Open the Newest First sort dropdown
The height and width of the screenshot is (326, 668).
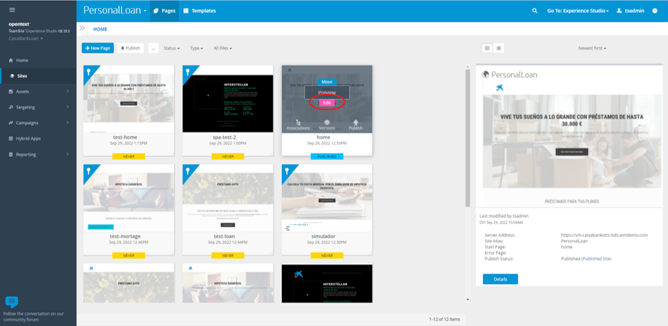(592, 48)
